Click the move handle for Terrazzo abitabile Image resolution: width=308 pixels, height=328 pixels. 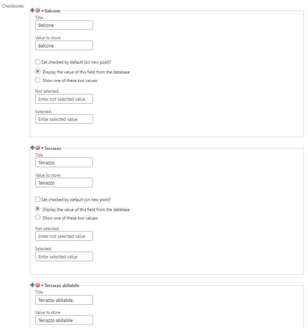pos(32,285)
